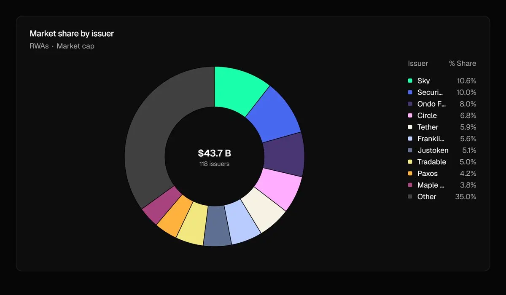Click the 10.6% share value
Screen dimensions: 506x295
(466, 81)
